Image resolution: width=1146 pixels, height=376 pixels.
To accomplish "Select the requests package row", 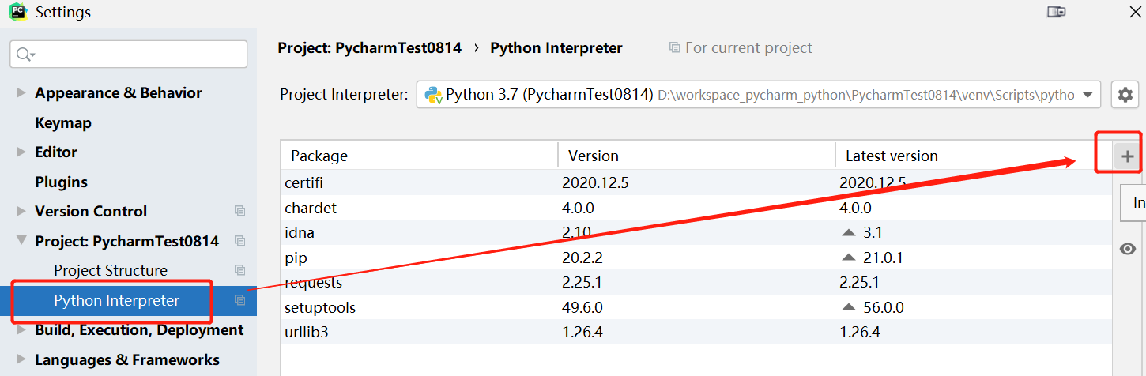I will pos(696,282).
